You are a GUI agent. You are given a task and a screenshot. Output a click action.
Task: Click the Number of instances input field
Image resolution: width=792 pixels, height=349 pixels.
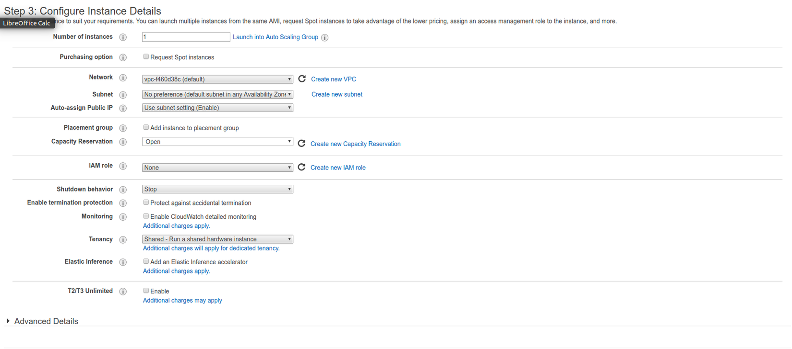[x=186, y=37]
